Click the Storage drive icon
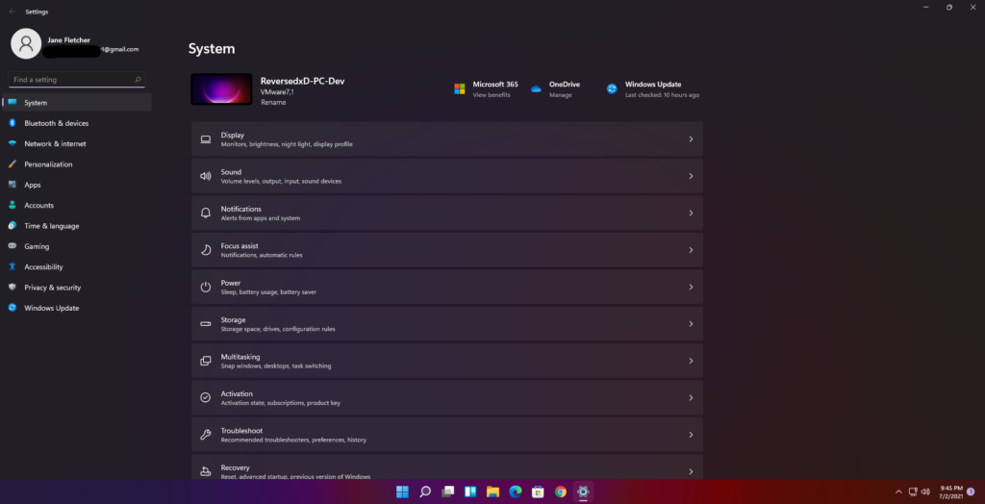The height and width of the screenshot is (504, 985). pos(206,323)
